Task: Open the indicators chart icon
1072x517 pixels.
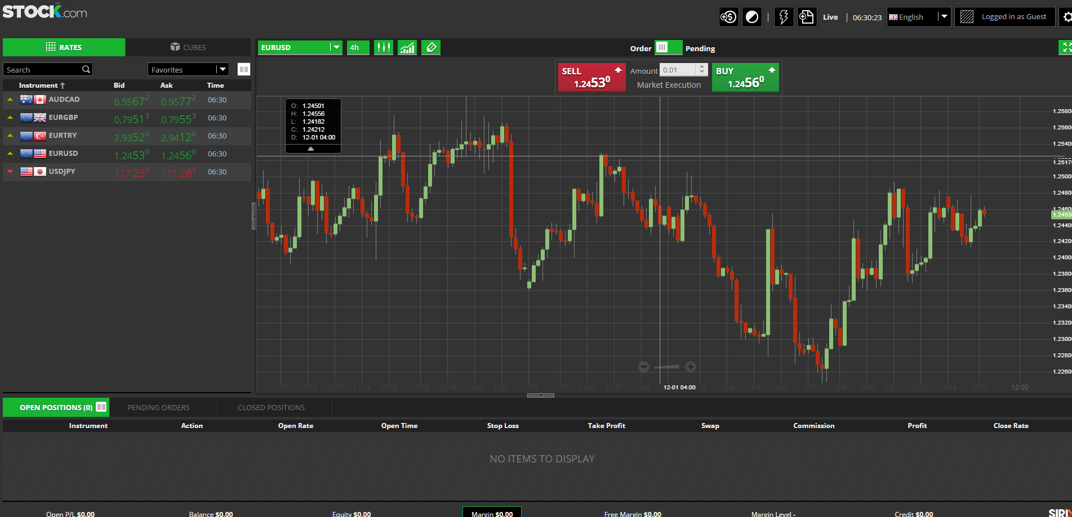Action: (407, 47)
